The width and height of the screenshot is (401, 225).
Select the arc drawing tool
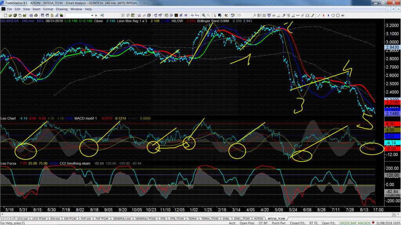[x=318, y=15]
